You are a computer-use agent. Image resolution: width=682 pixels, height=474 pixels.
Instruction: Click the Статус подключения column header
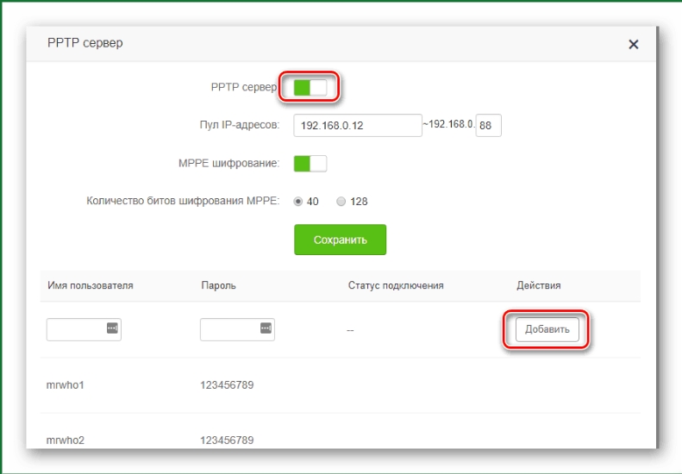tap(395, 285)
